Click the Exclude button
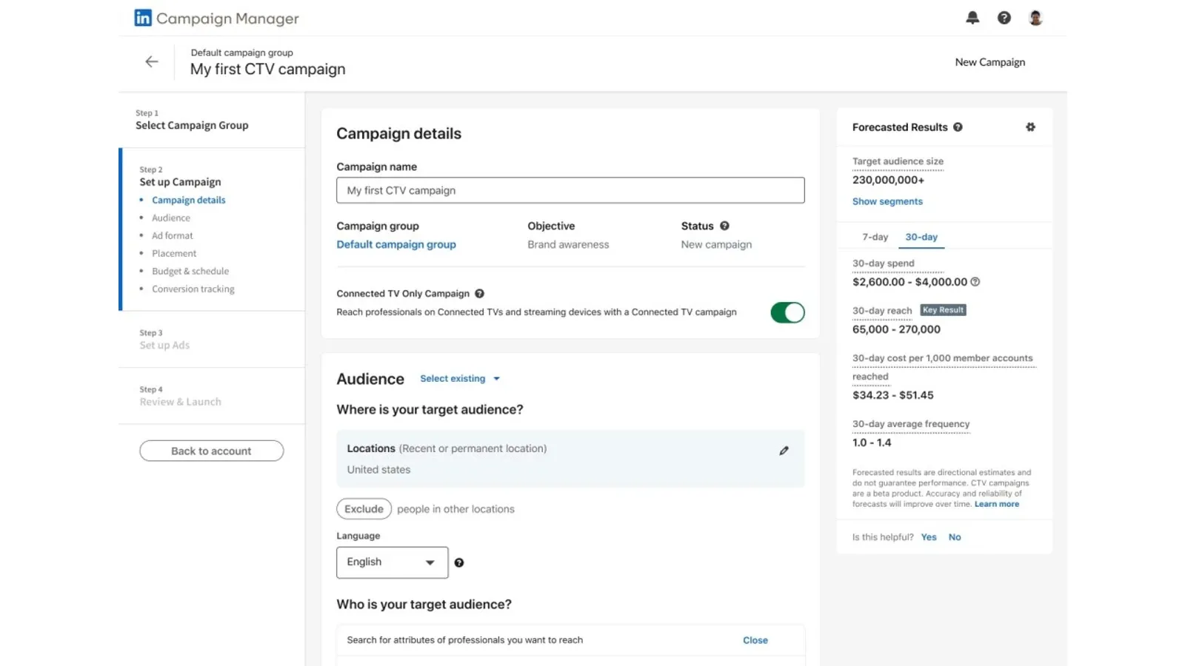The image size is (1185, 666). tap(364, 509)
